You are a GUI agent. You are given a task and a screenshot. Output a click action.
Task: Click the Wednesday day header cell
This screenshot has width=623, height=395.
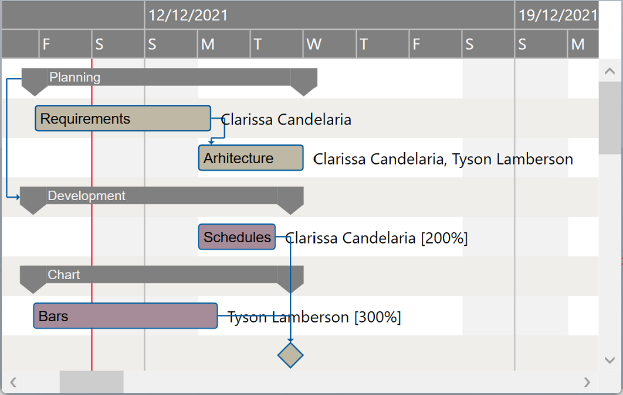pos(329,44)
